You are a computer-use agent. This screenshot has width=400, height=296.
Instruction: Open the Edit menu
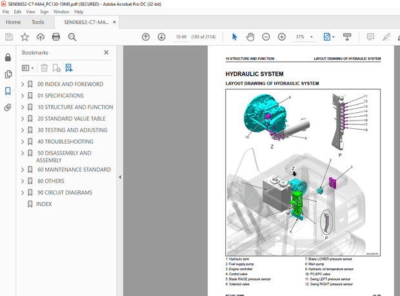click(x=17, y=12)
